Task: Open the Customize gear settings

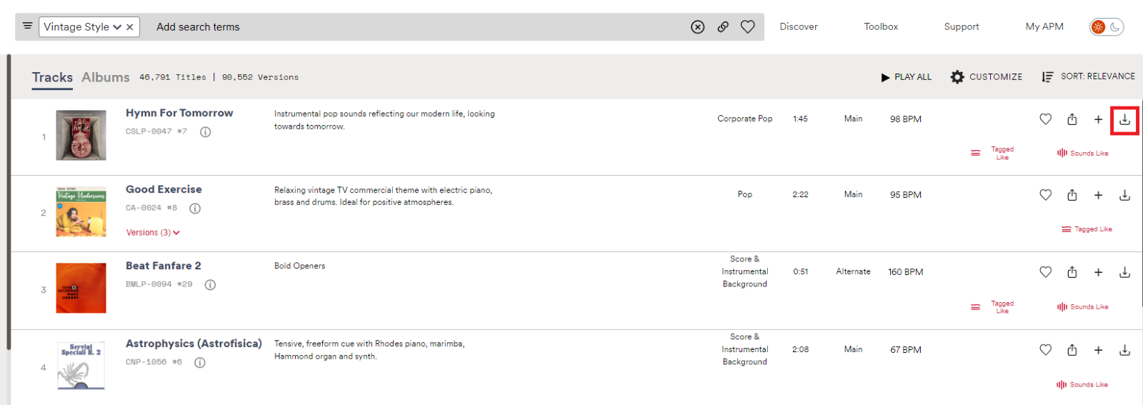Action: pos(987,77)
